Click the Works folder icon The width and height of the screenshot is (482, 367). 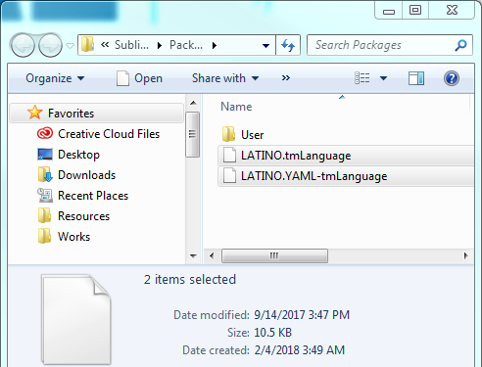(x=44, y=236)
